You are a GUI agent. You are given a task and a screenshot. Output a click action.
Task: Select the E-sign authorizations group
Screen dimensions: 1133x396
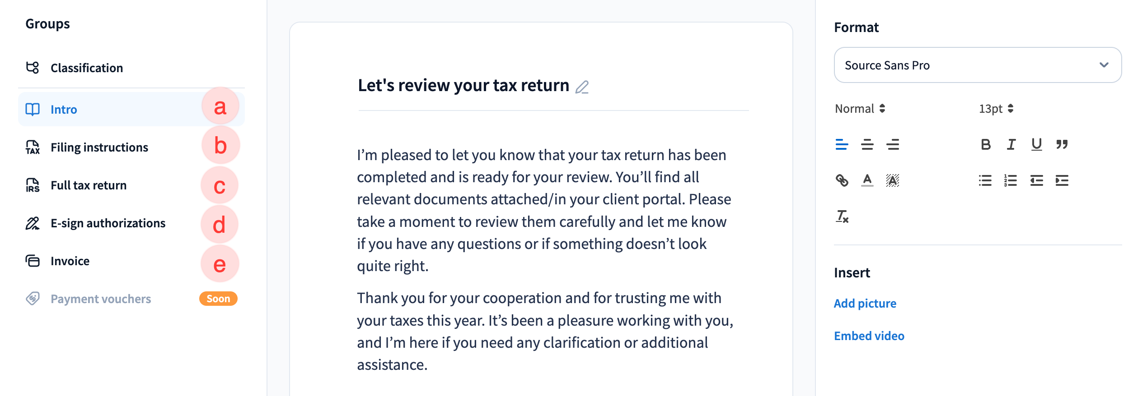(108, 223)
